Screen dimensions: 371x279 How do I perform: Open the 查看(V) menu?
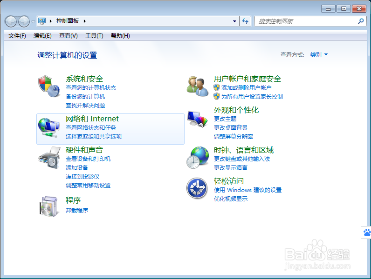coord(69,36)
